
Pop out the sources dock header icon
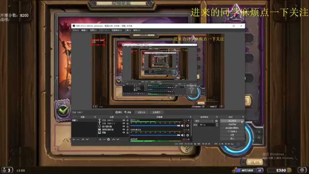pyautogui.click(x=127, y=117)
